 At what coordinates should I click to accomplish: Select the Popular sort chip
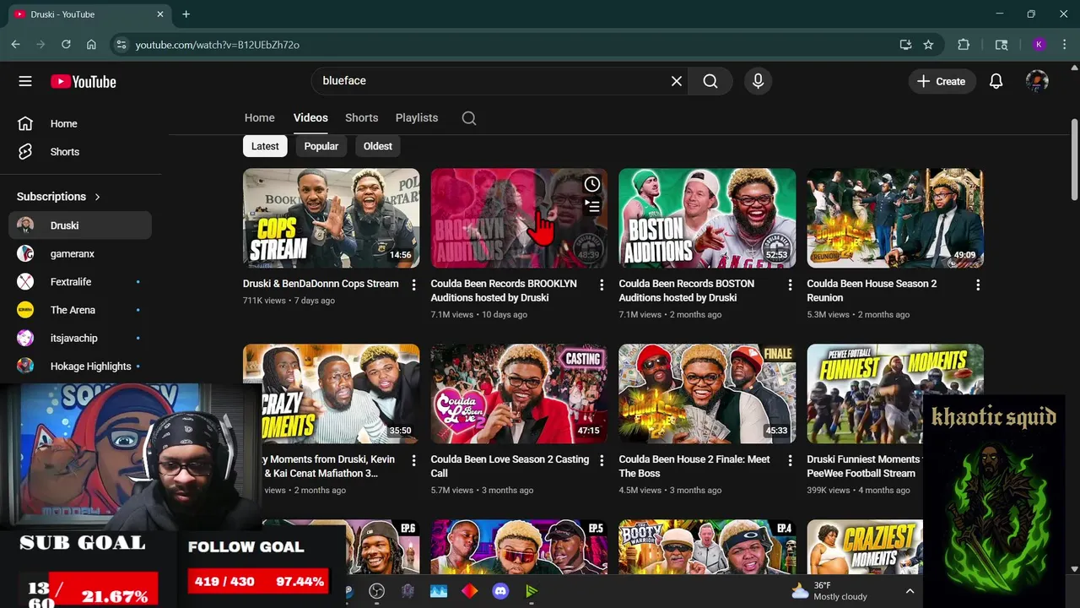[x=321, y=146]
